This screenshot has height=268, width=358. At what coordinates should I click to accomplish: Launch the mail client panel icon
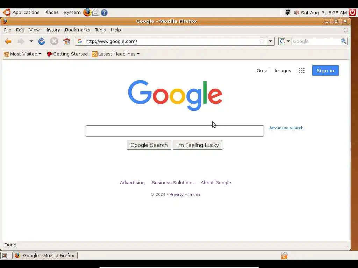coord(96,13)
